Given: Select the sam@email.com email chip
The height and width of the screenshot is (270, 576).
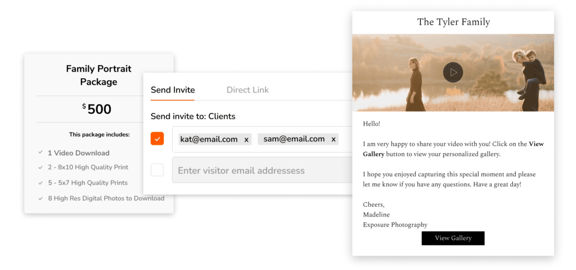Looking at the screenshot, I should (x=294, y=139).
